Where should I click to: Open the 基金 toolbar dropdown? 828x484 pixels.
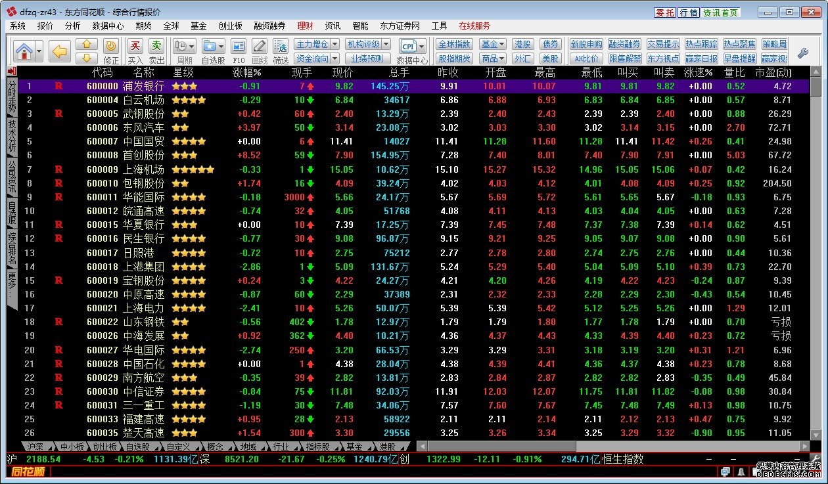(492, 44)
